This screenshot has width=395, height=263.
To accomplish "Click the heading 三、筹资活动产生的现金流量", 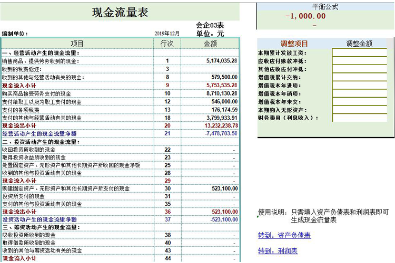I will [x=41, y=227].
